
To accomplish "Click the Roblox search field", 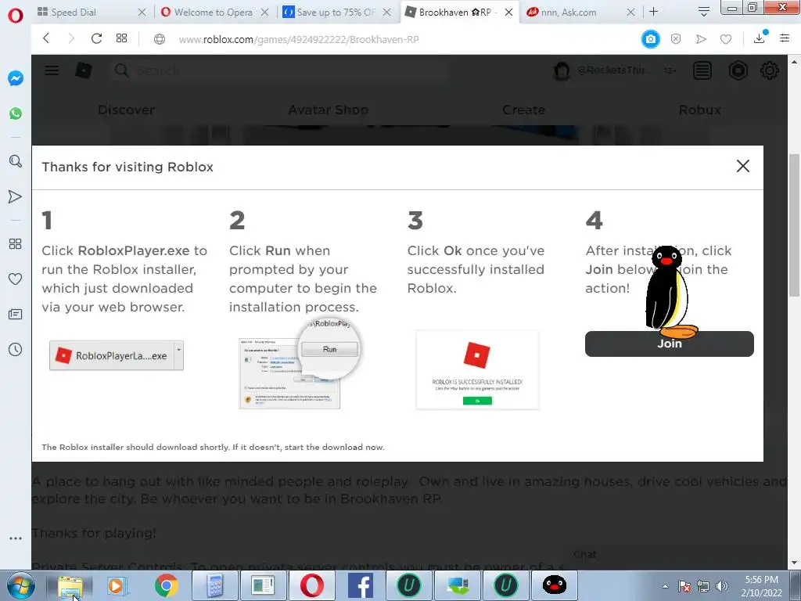I will [279, 70].
